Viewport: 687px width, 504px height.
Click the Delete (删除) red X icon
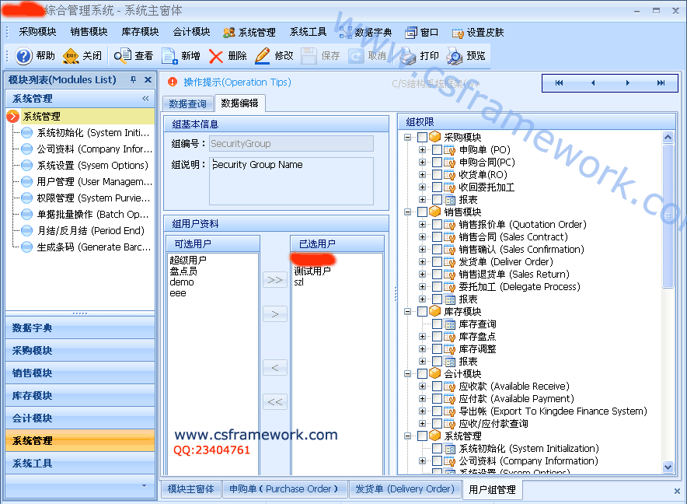click(216, 56)
